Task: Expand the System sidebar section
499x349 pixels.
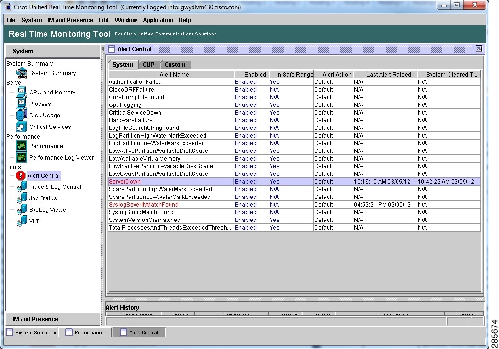Action: pyautogui.click(x=53, y=51)
